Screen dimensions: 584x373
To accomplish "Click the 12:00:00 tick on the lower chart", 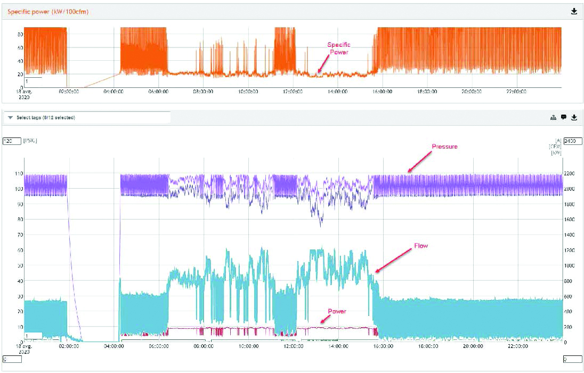I will [x=293, y=346].
